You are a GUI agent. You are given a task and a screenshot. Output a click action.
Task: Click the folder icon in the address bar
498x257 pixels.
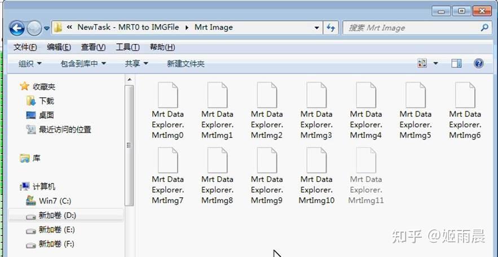58,28
